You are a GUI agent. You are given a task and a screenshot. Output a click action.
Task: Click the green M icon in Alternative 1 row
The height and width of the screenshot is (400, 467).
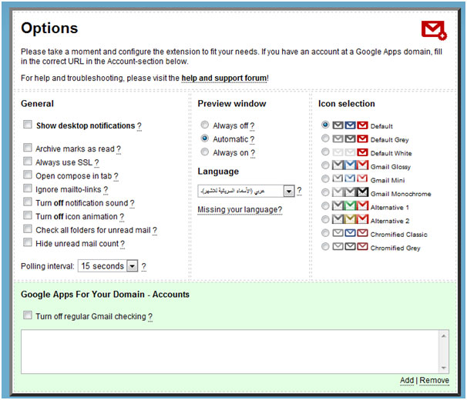pyautogui.click(x=350, y=205)
